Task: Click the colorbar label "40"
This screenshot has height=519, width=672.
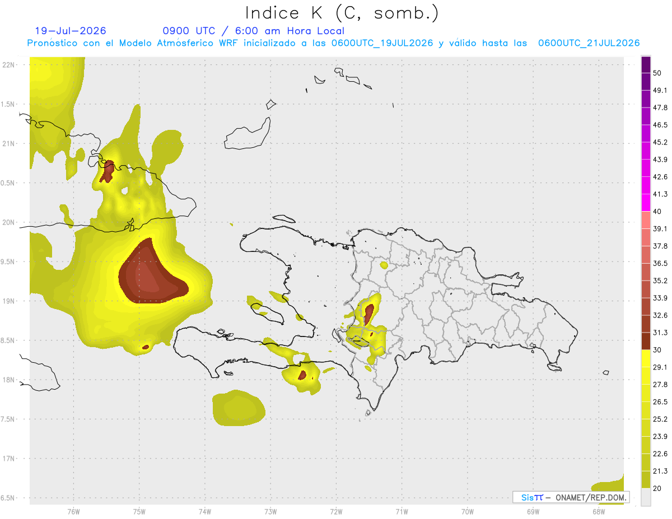Action: tap(657, 212)
